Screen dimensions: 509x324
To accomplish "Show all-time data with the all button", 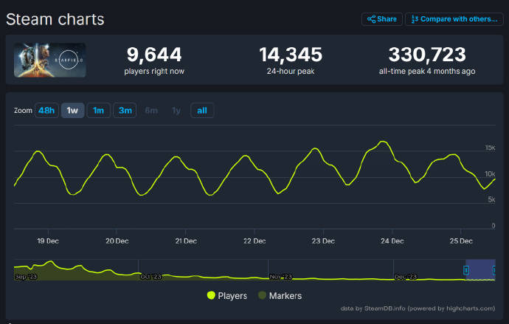I will pos(201,111).
